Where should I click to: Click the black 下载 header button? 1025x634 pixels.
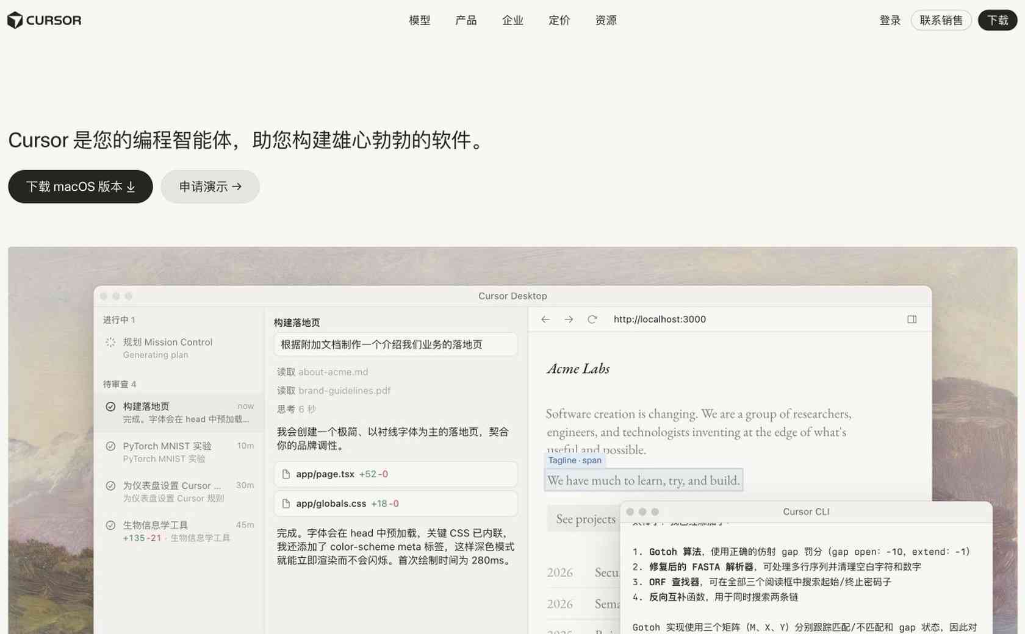pyautogui.click(x=998, y=20)
